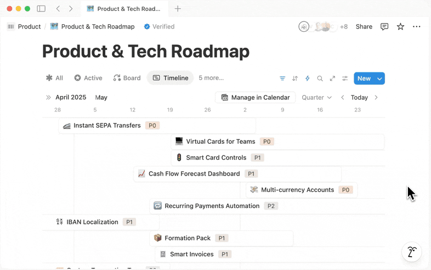The width and height of the screenshot is (431, 270).
Task: Switch to the Board view tab
Action: click(x=127, y=78)
